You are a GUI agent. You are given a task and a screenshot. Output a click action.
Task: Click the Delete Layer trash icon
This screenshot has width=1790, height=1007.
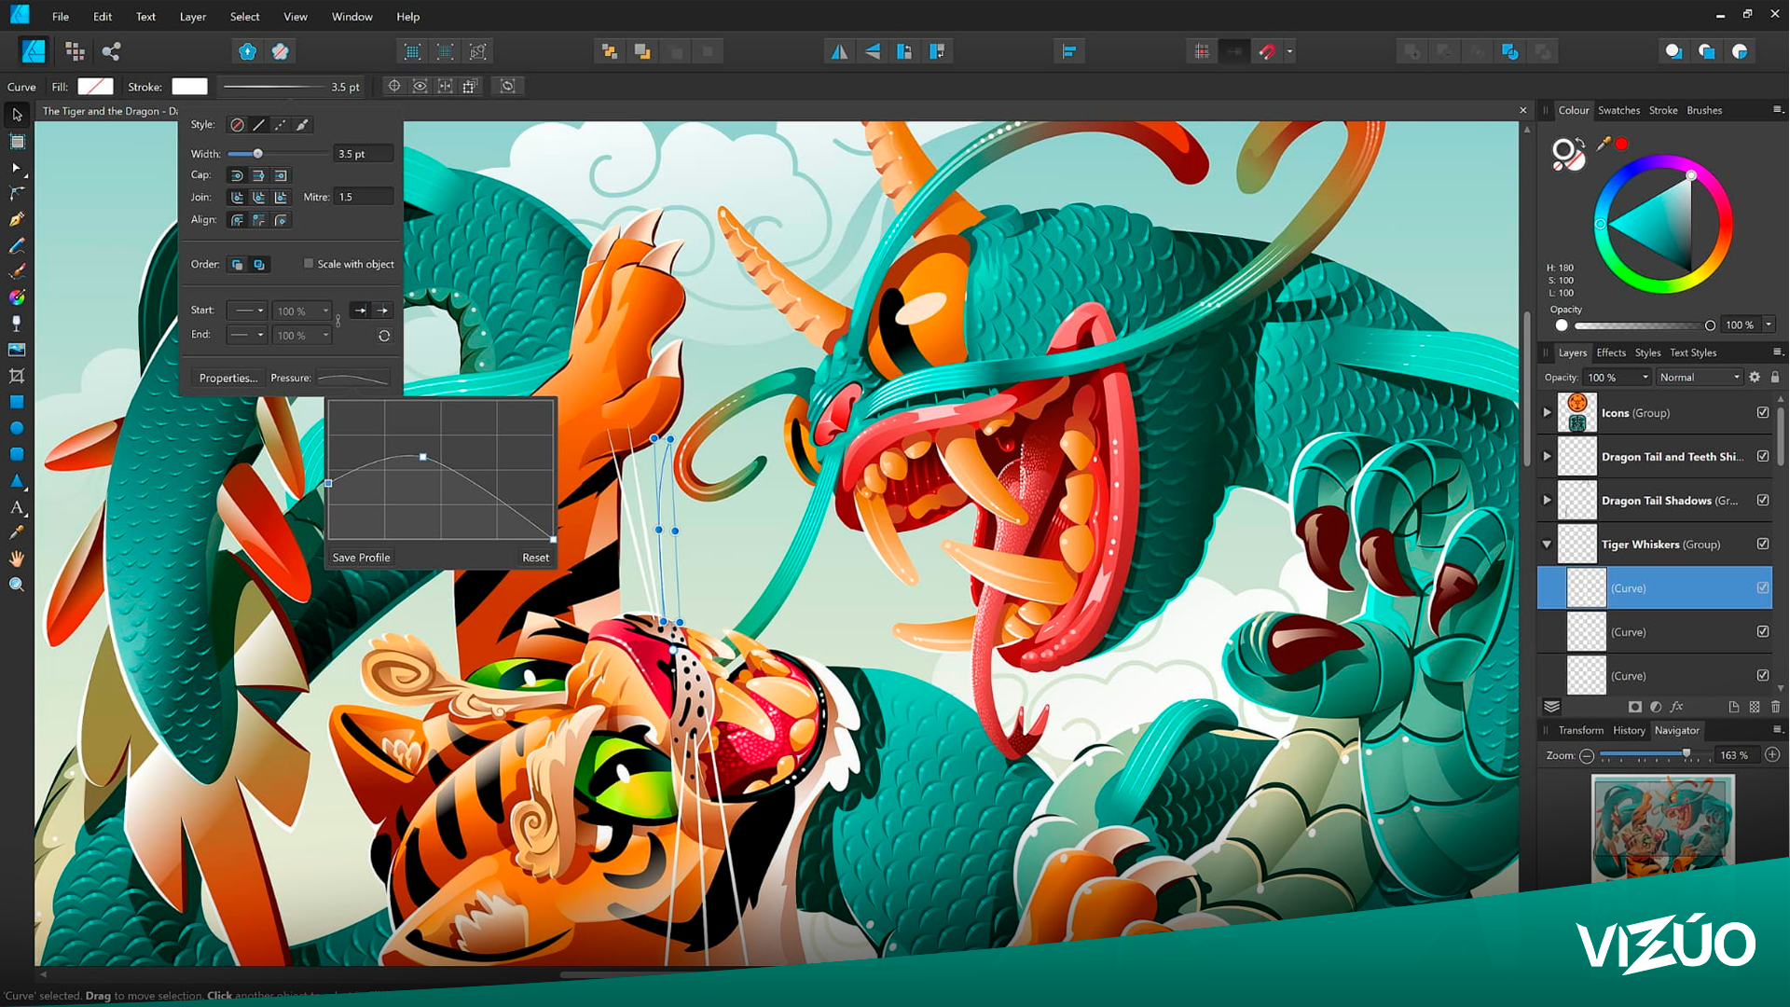pos(1775,707)
